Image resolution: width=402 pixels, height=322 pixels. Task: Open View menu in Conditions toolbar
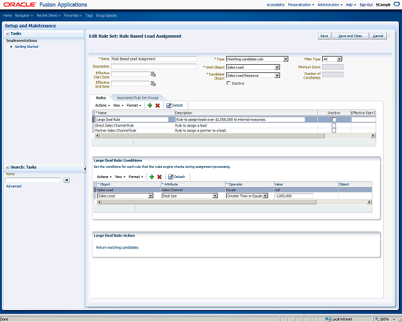(120, 177)
